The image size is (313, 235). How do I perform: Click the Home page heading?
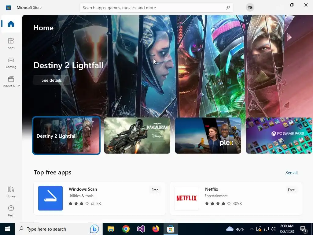[x=43, y=28]
